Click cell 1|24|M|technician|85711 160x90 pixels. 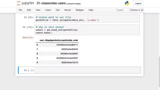[x=67, y=45]
